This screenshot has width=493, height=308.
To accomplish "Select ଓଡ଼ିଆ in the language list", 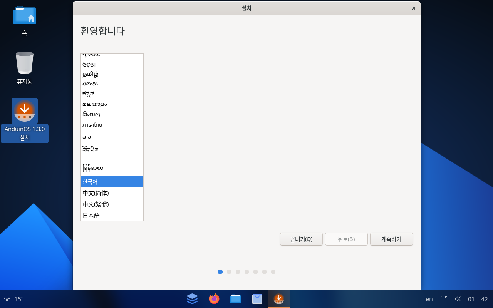I will point(112,64).
